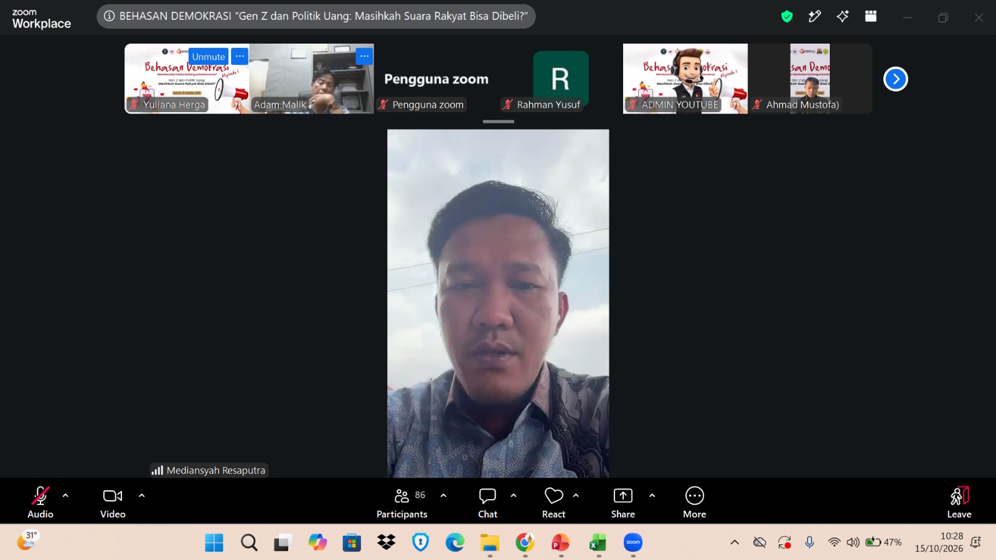
Task: Select the ADMIN YOUTUBE participant tile
Action: coord(685,78)
